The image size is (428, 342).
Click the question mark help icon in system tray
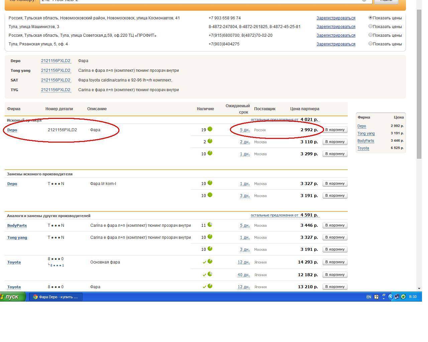click(x=376, y=297)
